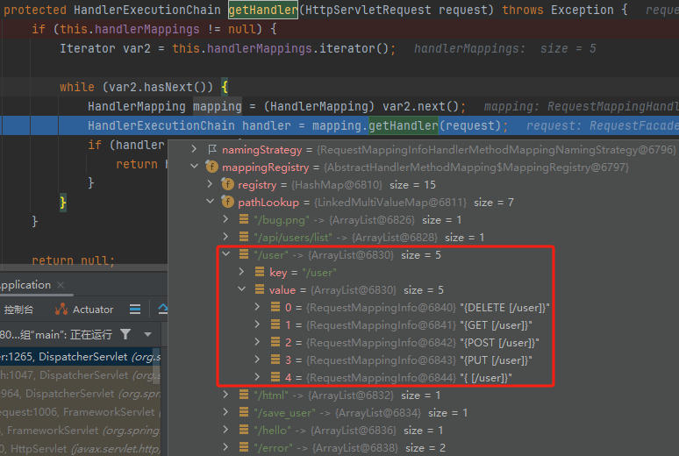Click the "/html" entry icon
The image size is (679, 456).
click(x=244, y=395)
